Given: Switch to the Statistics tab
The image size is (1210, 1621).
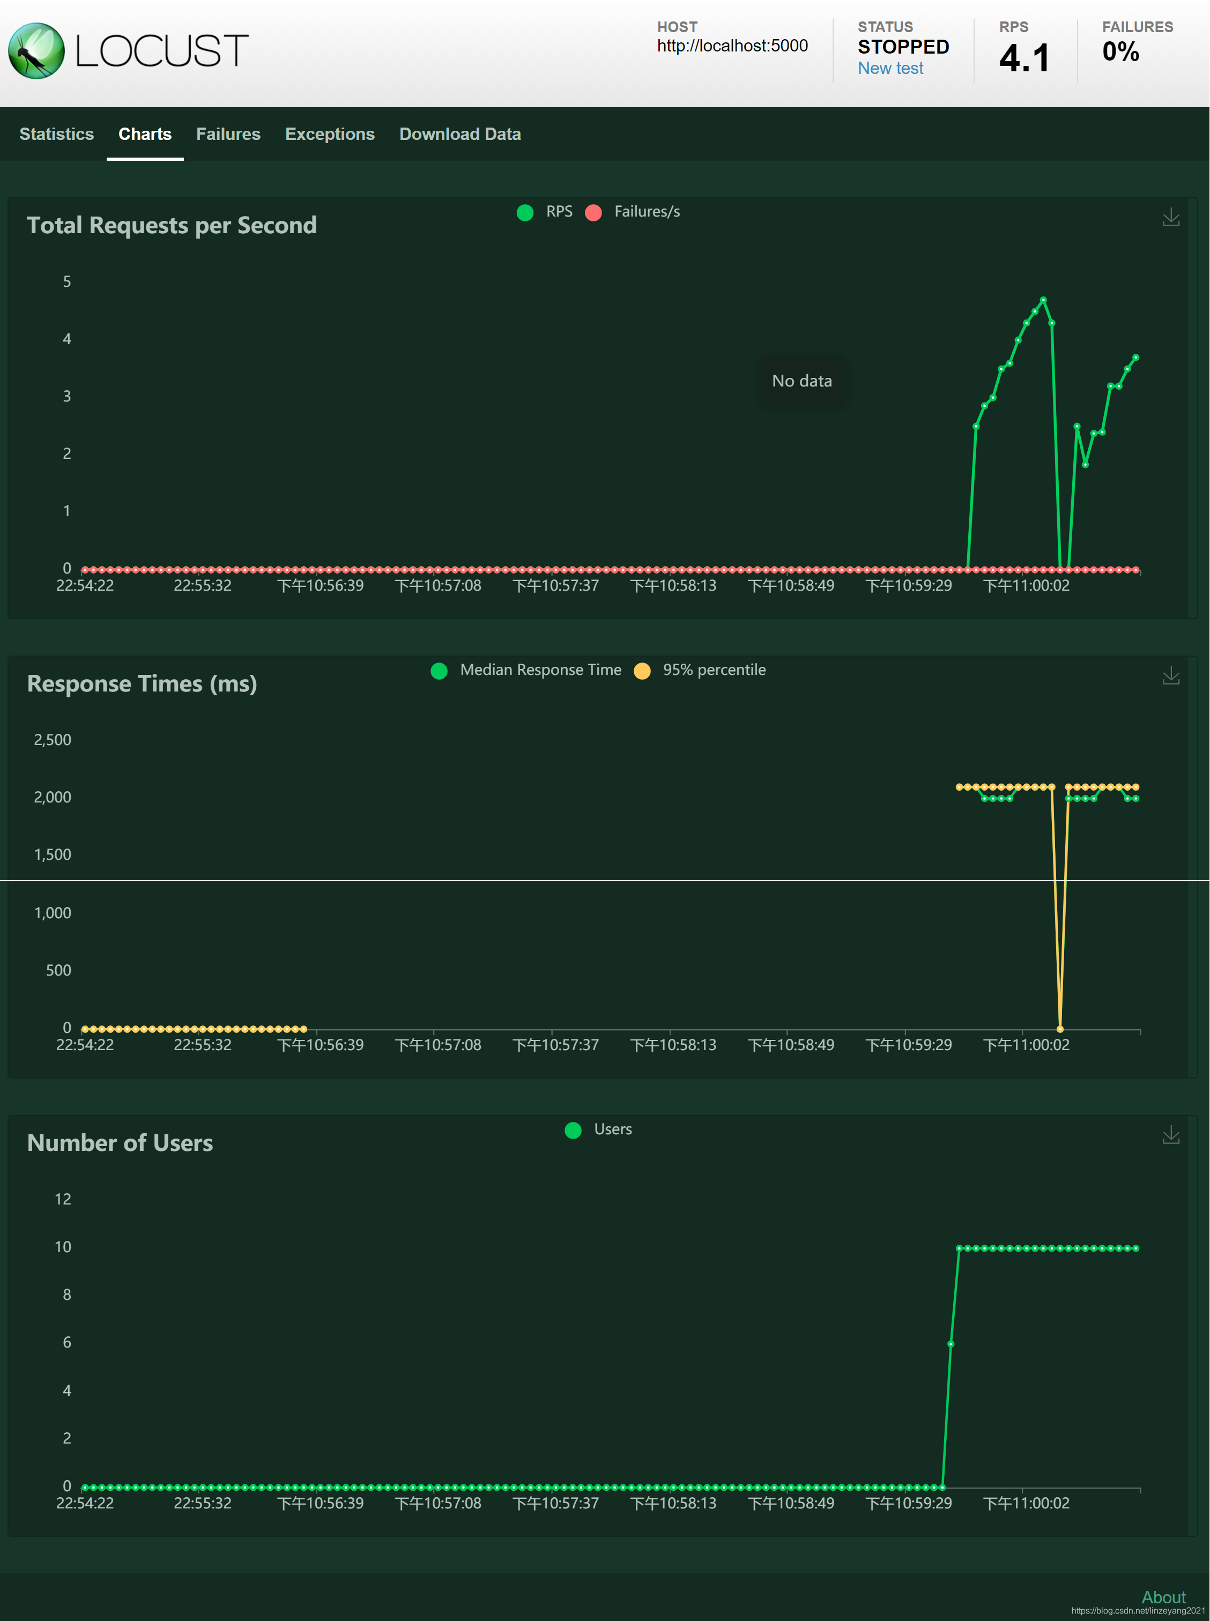Looking at the screenshot, I should coord(56,134).
